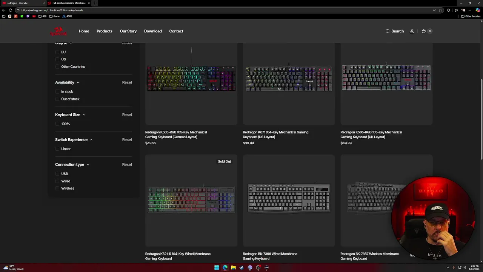The image size is (483, 272).
Task: Check the EU ship-to filter
Action: coord(57,52)
